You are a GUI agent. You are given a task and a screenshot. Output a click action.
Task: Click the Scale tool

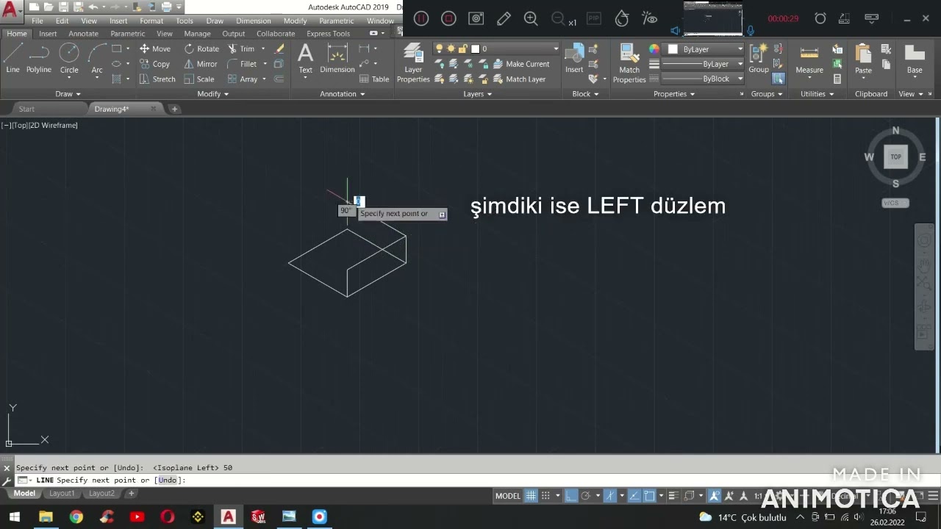199,79
